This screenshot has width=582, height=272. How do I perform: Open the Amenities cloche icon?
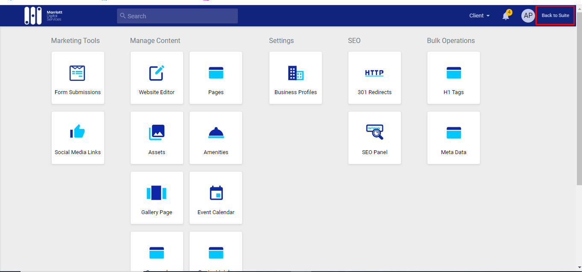click(216, 133)
